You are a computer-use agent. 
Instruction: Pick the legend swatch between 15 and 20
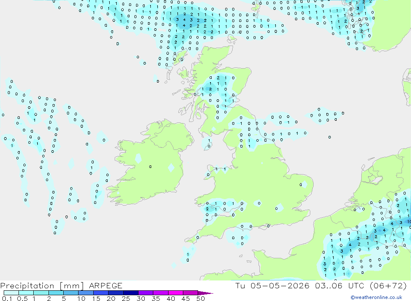tap(101, 293)
